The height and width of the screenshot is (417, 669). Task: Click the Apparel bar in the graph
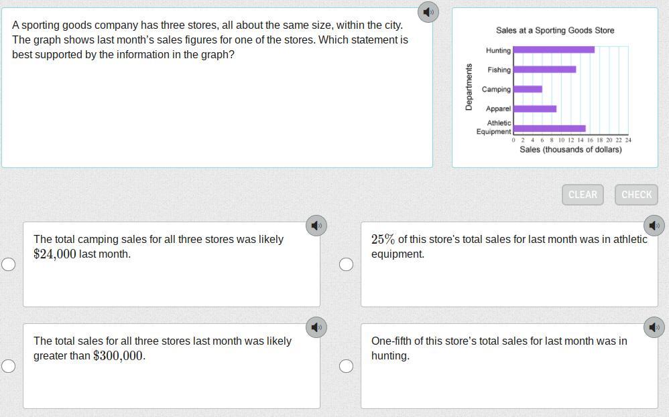(x=534, y=108)
